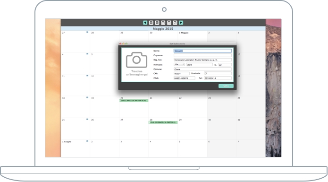Select Sunday 24 in the calendar

[251, 107]
